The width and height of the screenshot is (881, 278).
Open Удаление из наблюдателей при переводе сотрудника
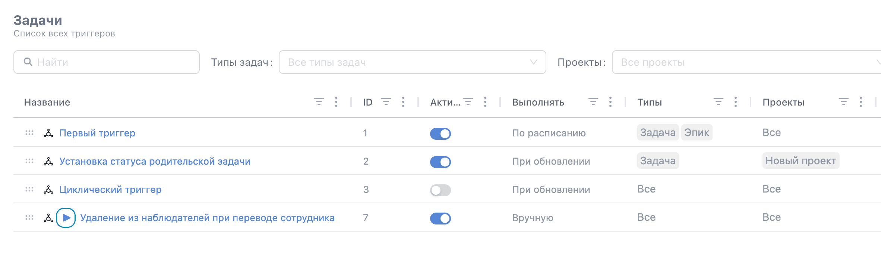[208, 218]
